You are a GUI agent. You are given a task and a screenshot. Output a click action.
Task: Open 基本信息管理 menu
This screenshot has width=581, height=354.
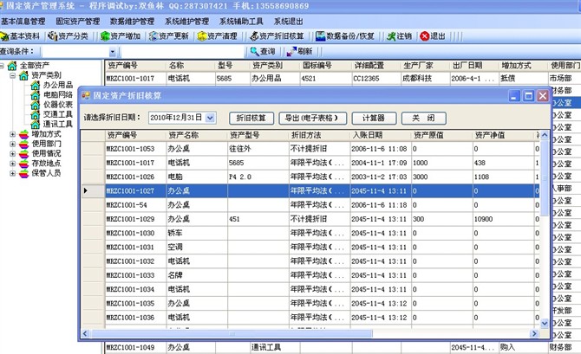[23, 22]
